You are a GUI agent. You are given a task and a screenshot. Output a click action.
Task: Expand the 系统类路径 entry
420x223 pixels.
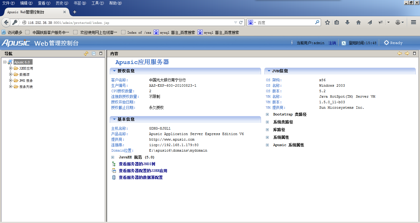(267, 122)
